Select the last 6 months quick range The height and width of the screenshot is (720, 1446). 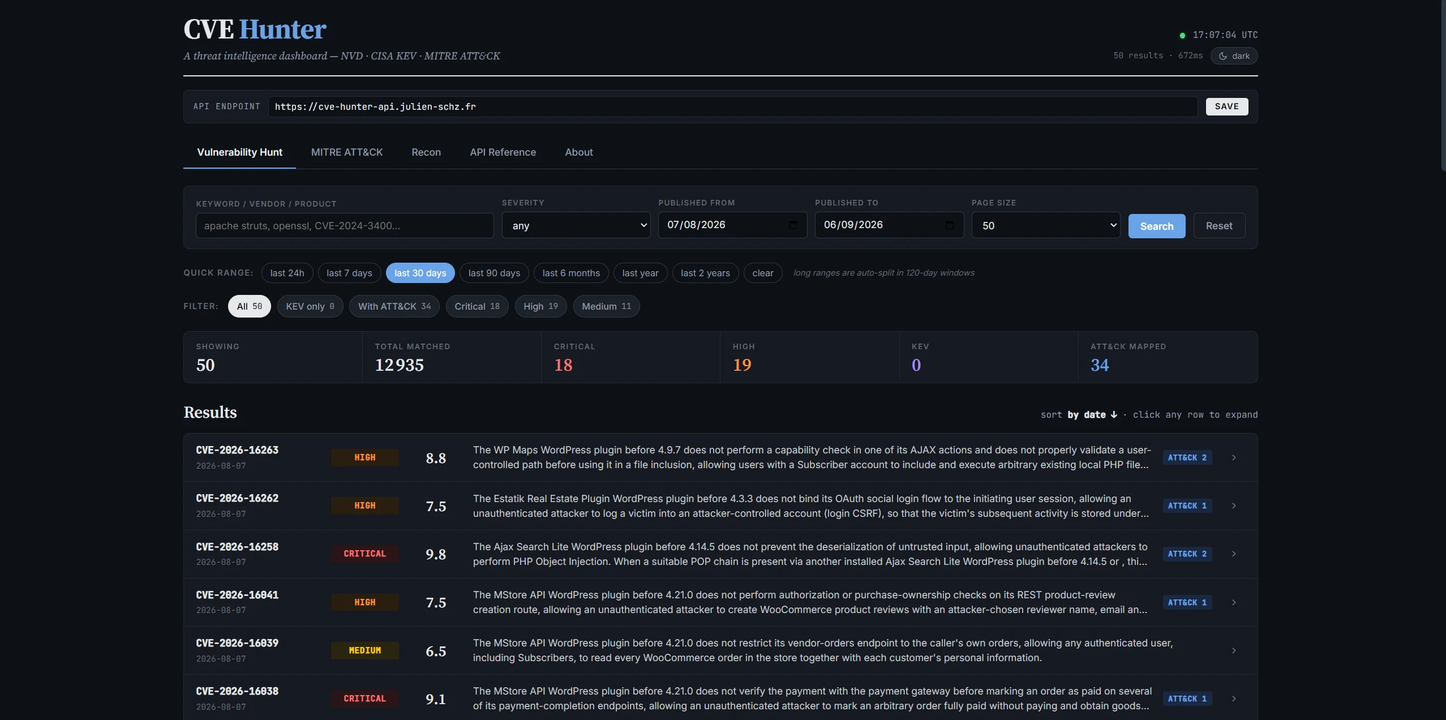click(x=571, y=273)
